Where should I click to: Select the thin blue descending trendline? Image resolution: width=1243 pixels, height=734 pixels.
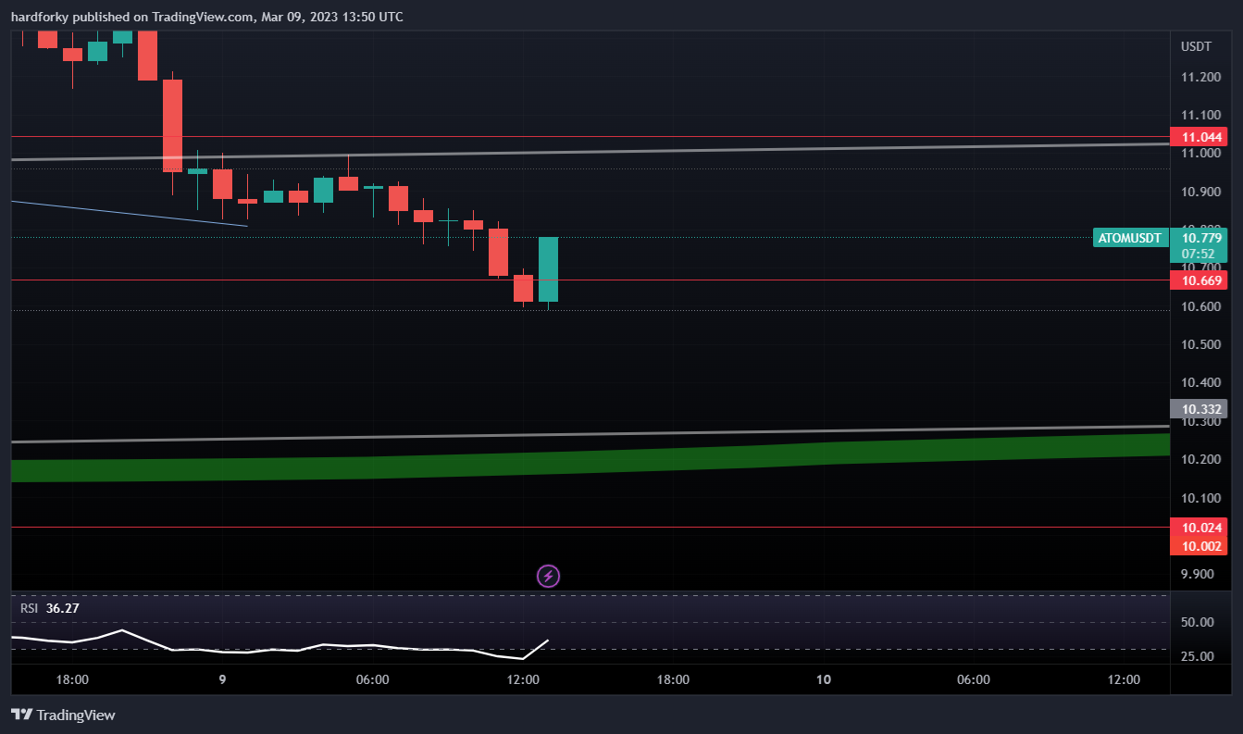click(130, 213)
